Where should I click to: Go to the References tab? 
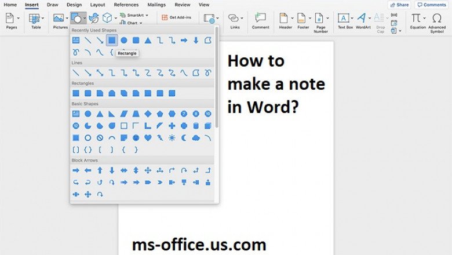tap(126, 5)
